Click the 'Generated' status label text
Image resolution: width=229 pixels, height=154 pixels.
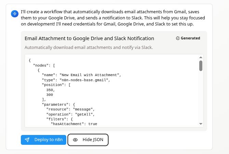[190, 38]
